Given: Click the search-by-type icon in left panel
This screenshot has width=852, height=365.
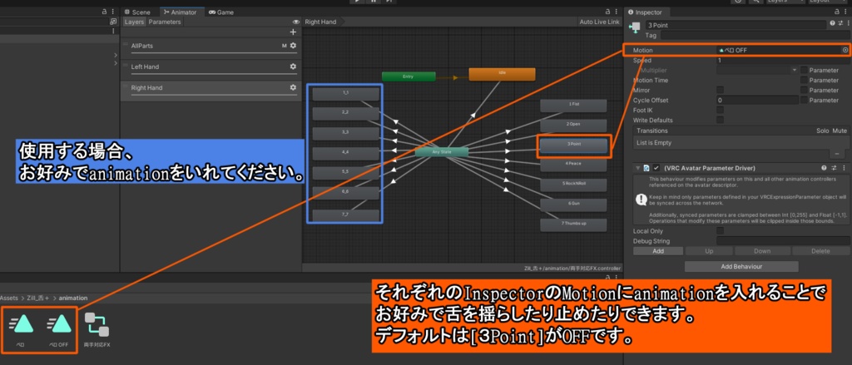Looking at the screenshot, I should tap(113, 22).
